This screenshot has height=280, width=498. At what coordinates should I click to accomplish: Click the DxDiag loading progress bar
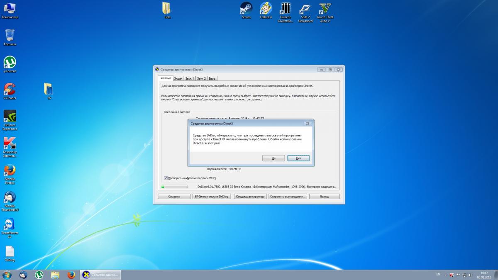[174, 187]
